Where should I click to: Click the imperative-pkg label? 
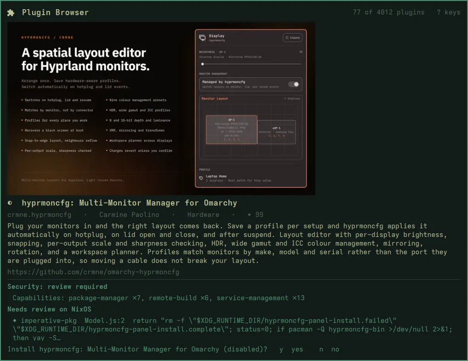pos(49,321)
